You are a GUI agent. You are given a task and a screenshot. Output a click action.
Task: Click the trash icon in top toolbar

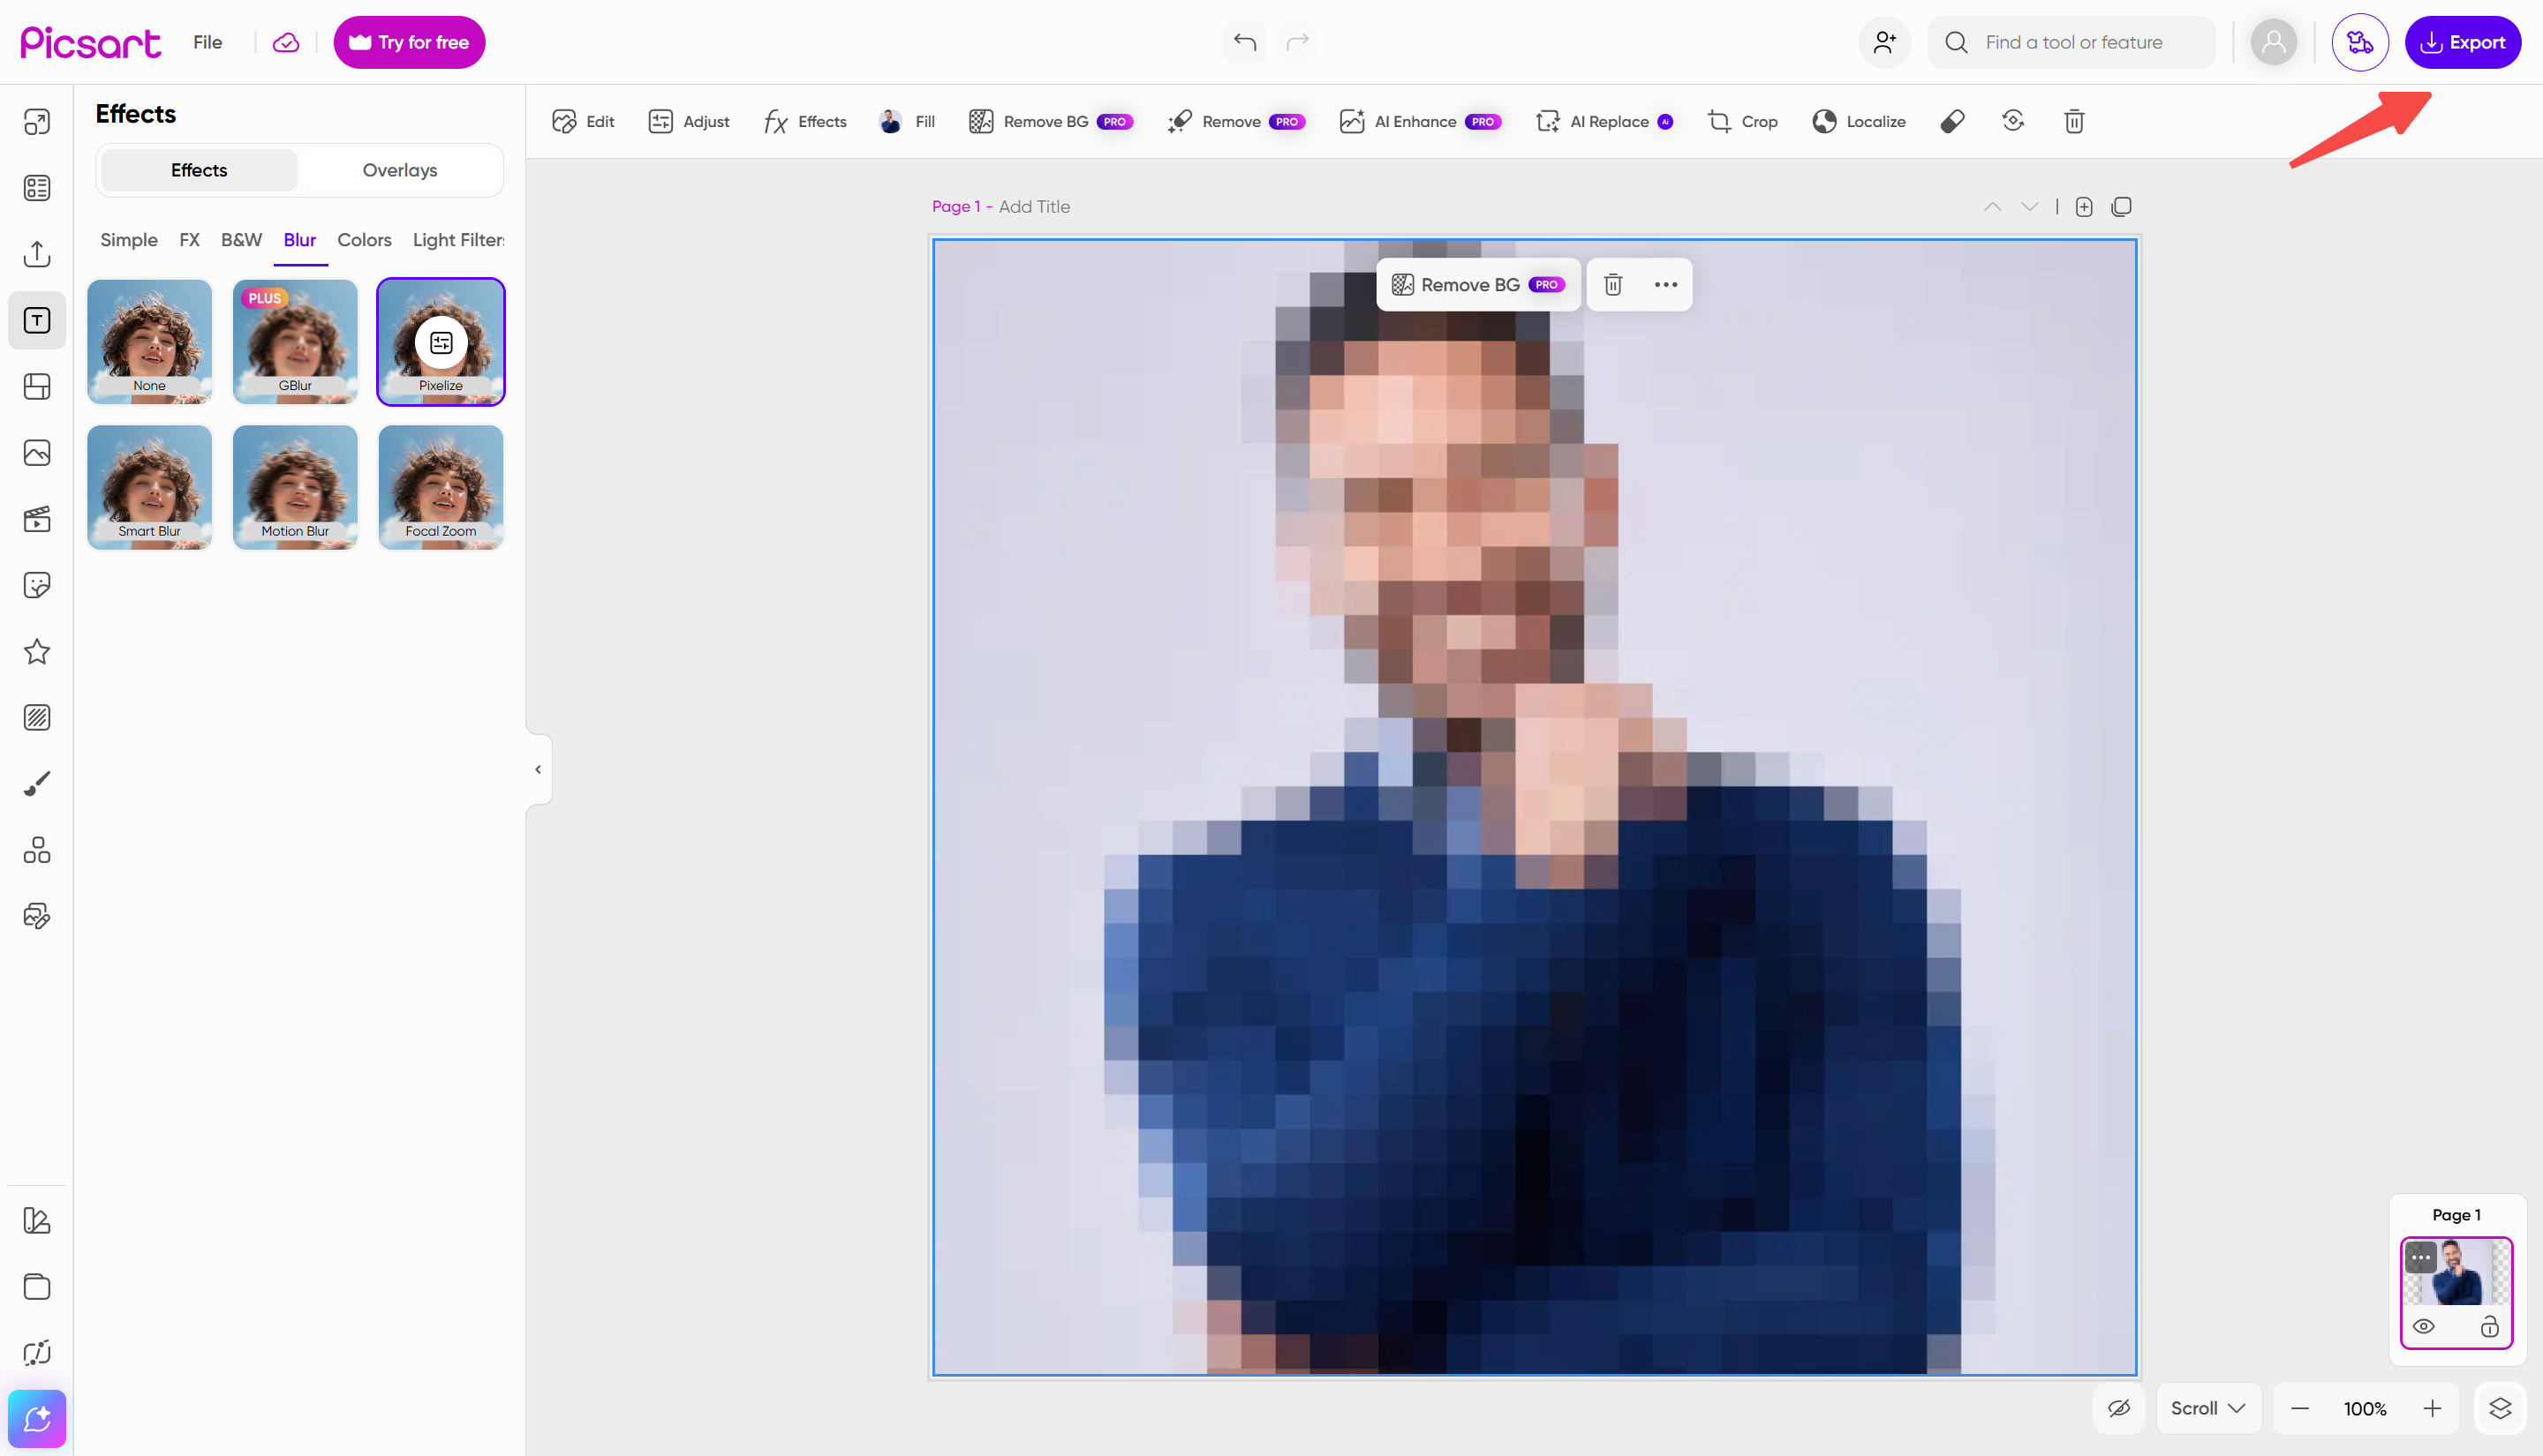pyautogui.click(x=2074, y=121)
